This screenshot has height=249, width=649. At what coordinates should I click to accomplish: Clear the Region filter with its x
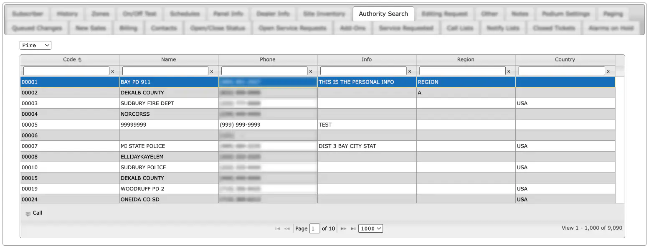[x=508, y=71]
